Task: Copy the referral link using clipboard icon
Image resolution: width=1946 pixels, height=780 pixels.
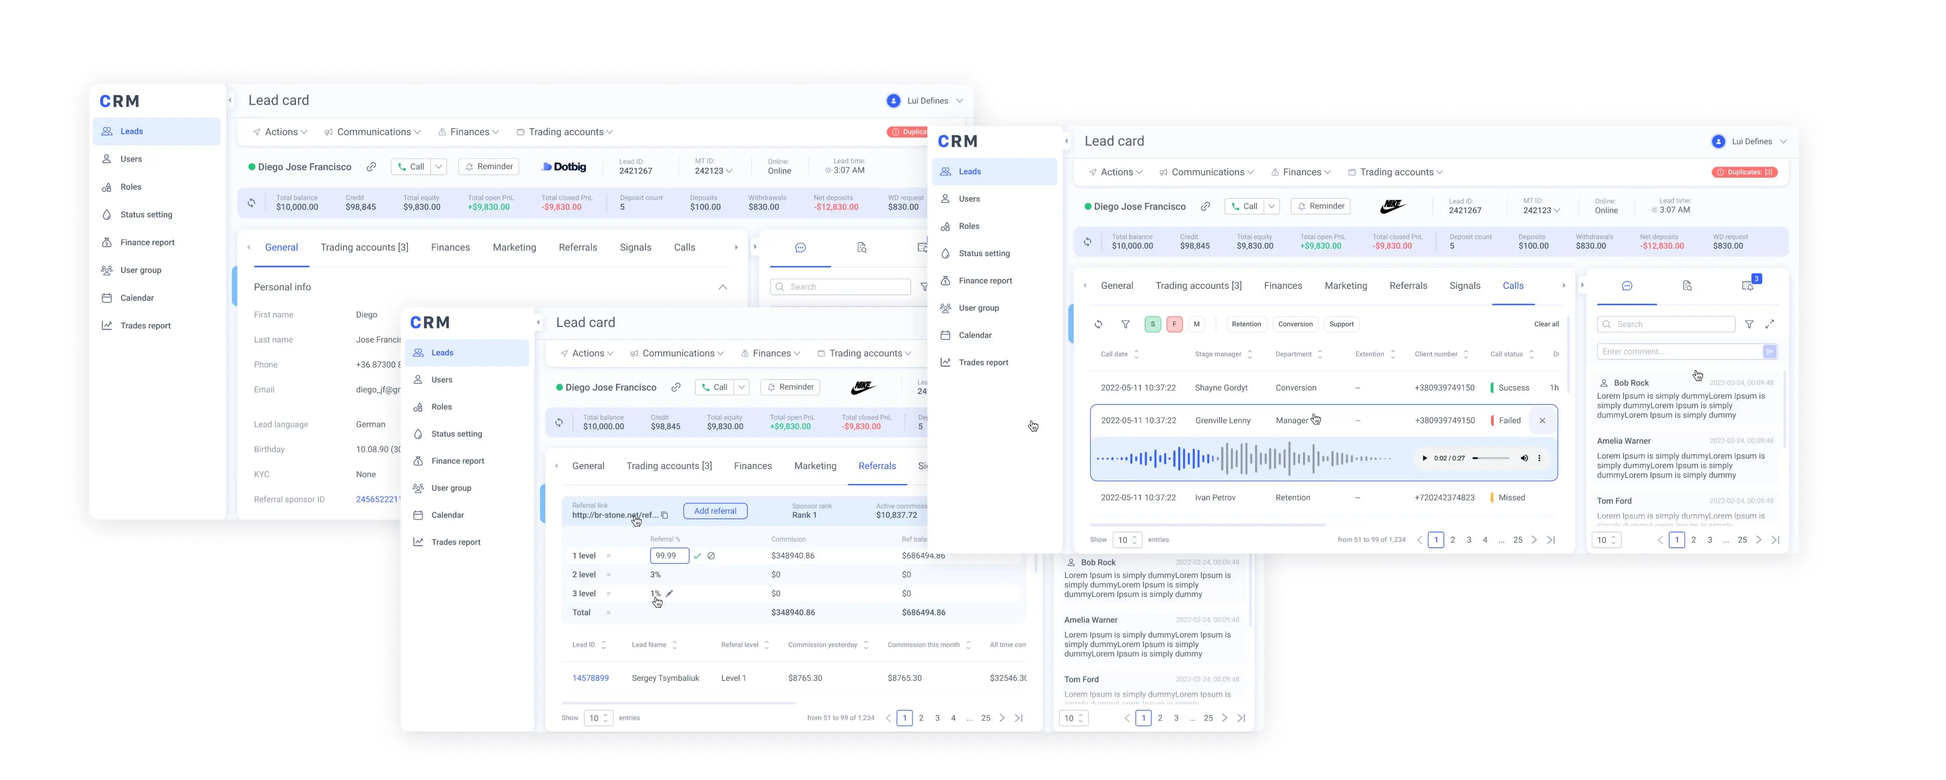Action: [x=665, y=515]
